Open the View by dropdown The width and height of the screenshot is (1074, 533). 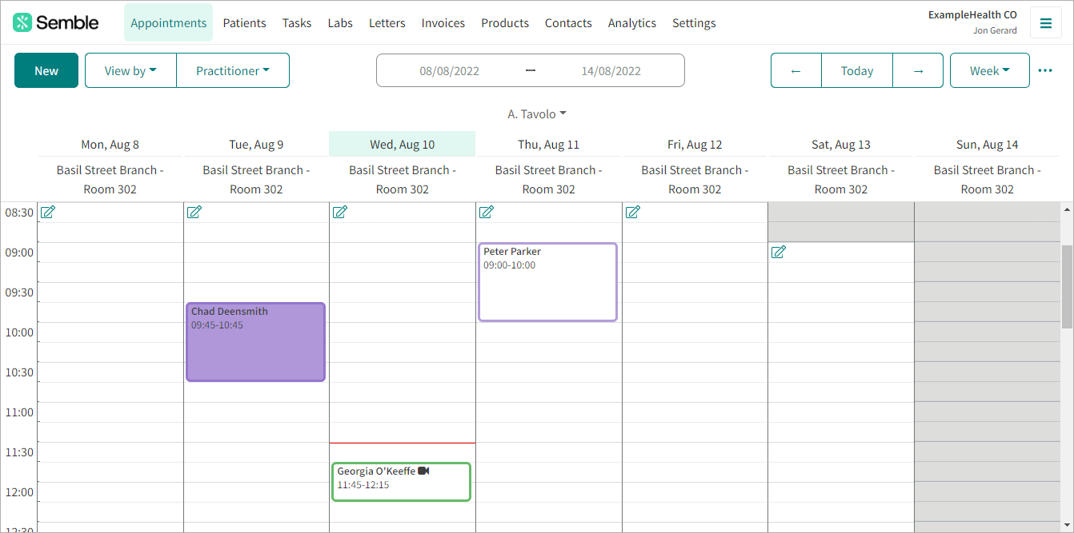coord(130,70)
